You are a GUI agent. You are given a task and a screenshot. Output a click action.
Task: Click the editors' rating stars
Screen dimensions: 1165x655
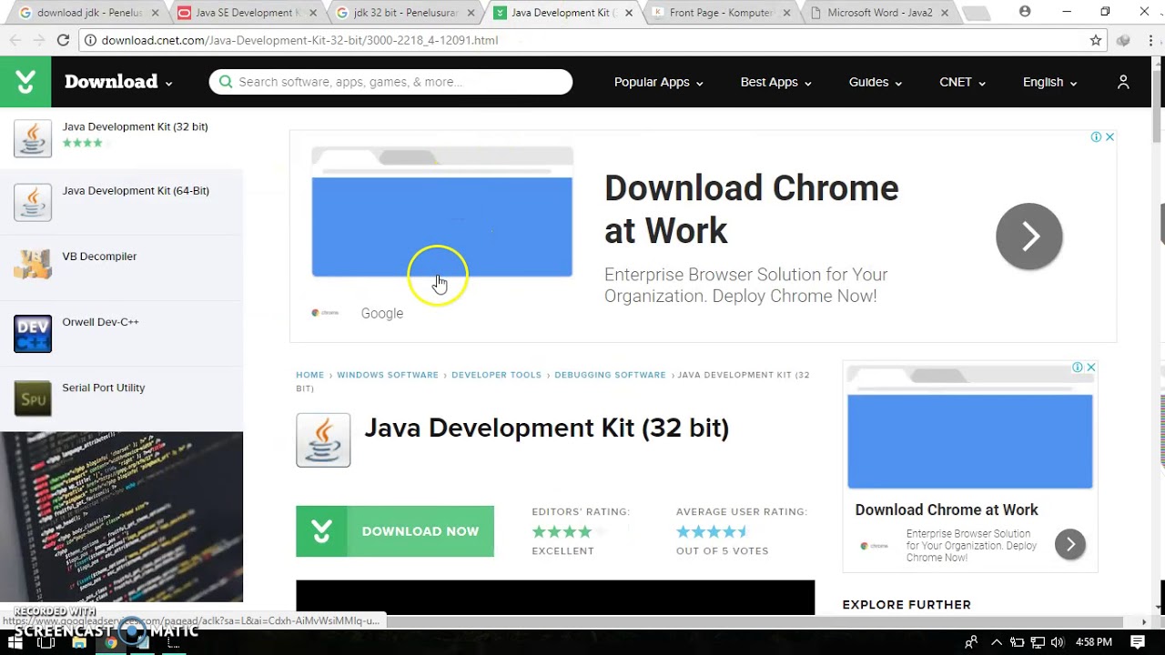coord(568,531)
